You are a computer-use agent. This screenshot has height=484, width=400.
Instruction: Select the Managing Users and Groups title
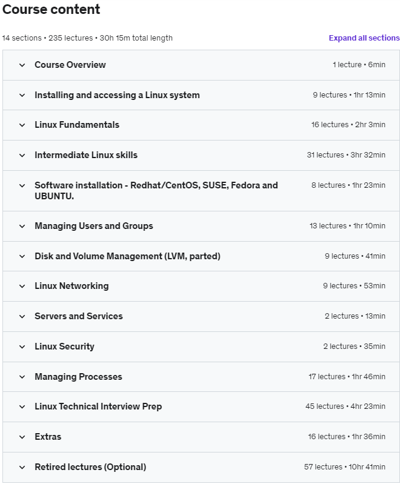pyautogui.click(x=94, y=226)
